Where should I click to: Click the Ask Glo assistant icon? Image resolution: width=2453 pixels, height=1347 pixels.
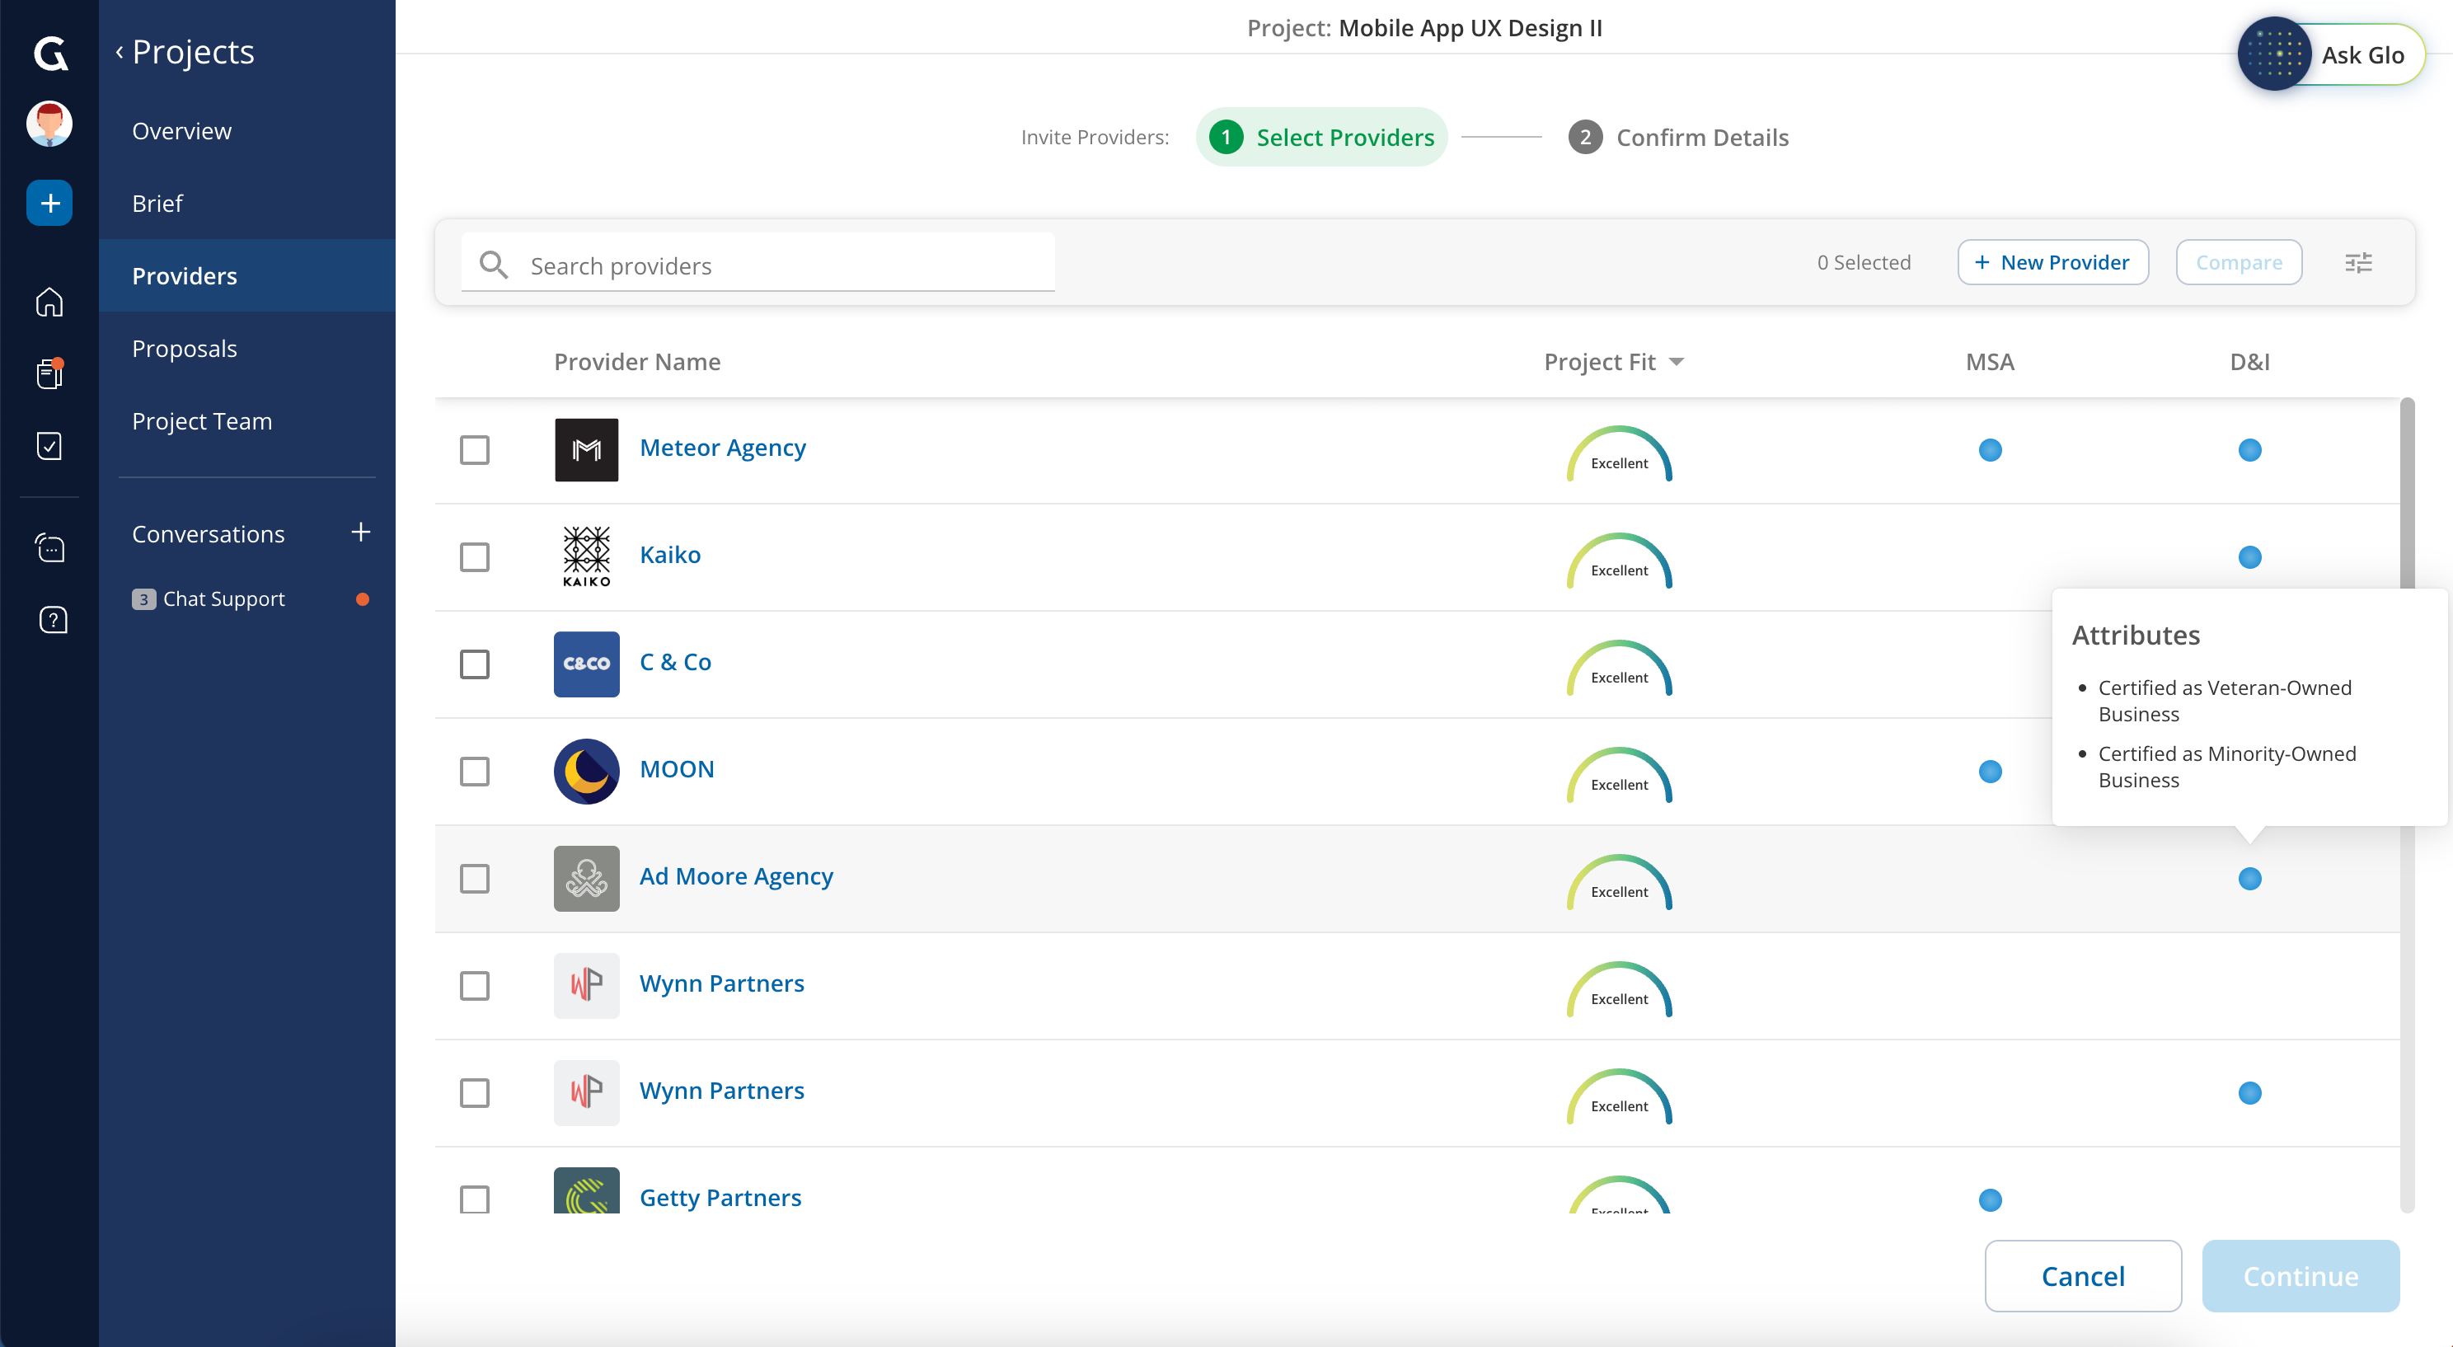pyautogui.click(x=2274, y=54)
